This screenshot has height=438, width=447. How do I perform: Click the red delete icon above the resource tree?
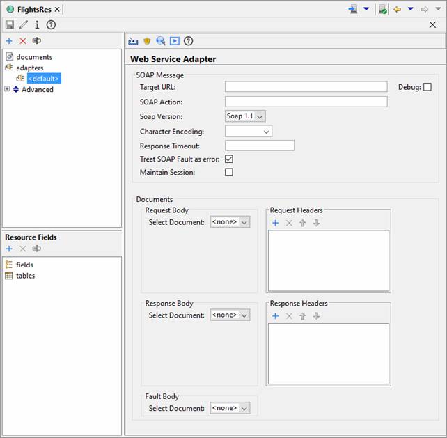pyautogui.click(x=22, y=41)
